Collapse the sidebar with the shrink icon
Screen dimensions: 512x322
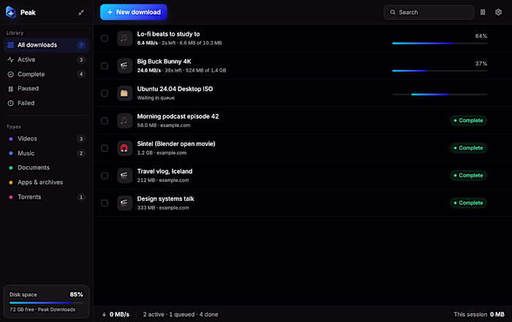[81, 12]
